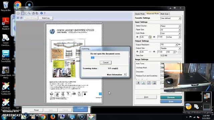Select the crop frame tool
Screen dimensions: 214x120
pos(23,13)
